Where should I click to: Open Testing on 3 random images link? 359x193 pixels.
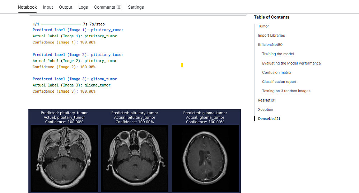point(286,91)
